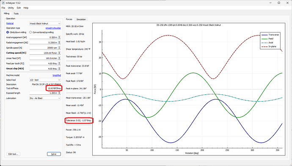The width and height of the screenshot is (292, 166).
Task: Open the Material link
Action: (10, 23)
